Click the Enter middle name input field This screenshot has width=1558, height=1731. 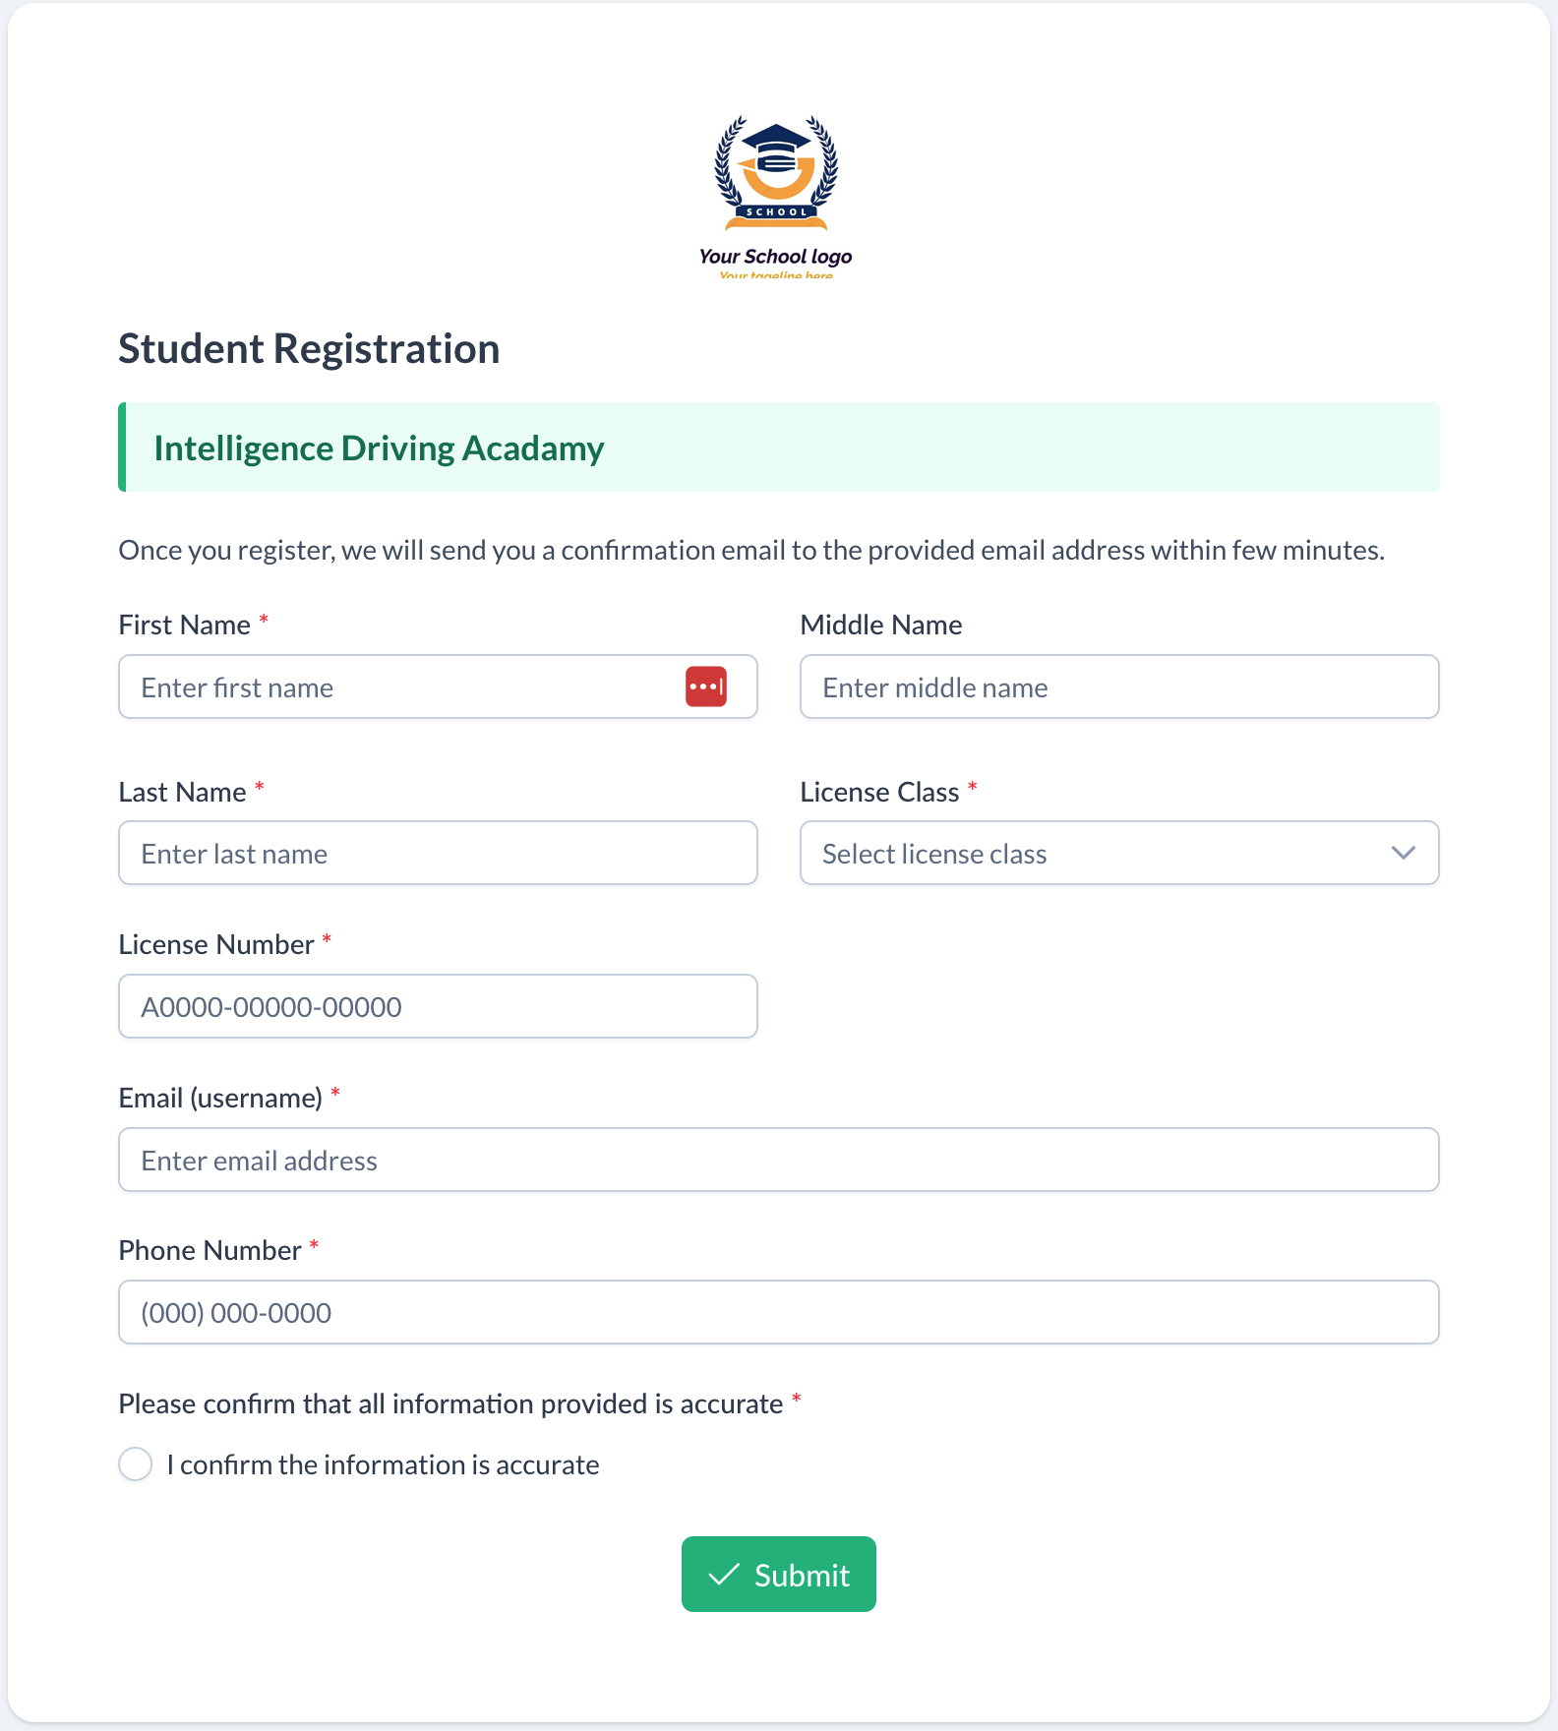tap(1118, 686)
